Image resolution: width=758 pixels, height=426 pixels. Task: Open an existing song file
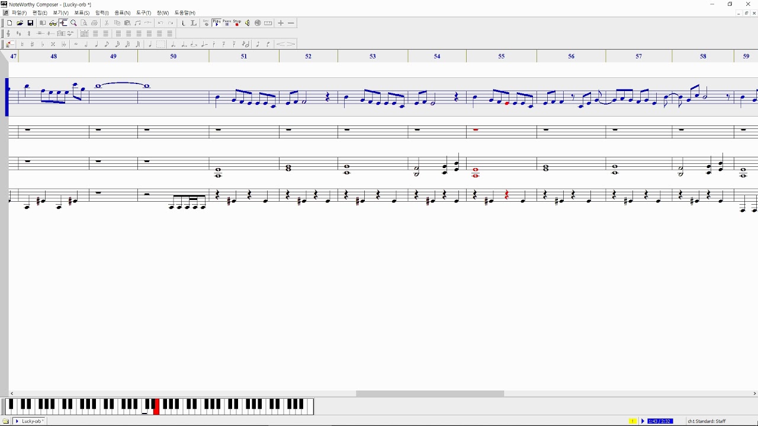click(x=20, y=23)
